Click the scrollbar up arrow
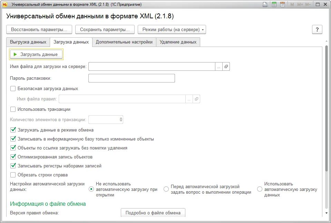Screen dimensions: 331x223 [x=327, y=41]
